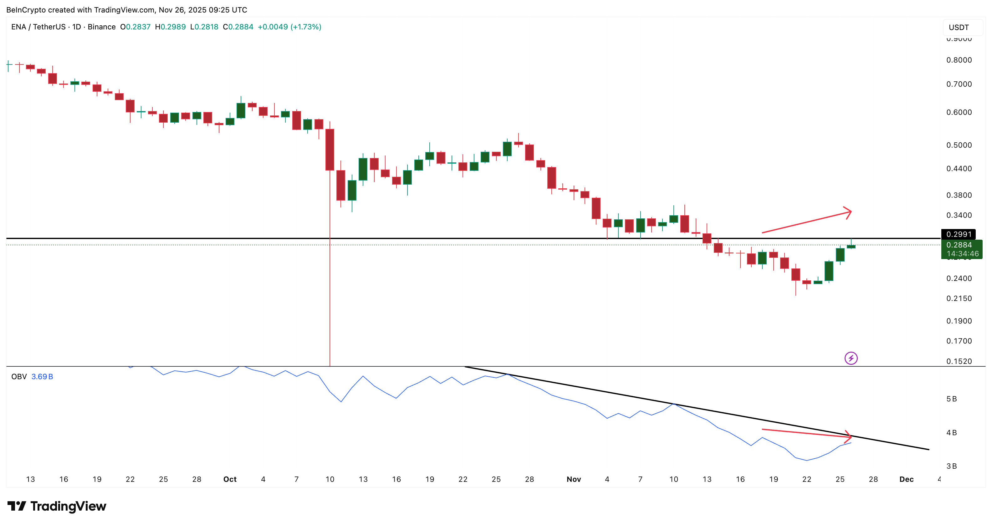The height and width of the screenshot is (525, 992).
Task: Click the OBV value reading 3.69 B
Action: [42, 376]
